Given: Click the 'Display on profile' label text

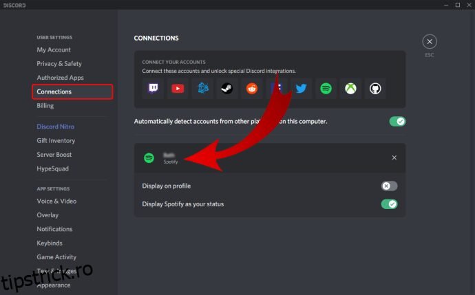Looking at the screenshot, I should [x=167, y=186].
